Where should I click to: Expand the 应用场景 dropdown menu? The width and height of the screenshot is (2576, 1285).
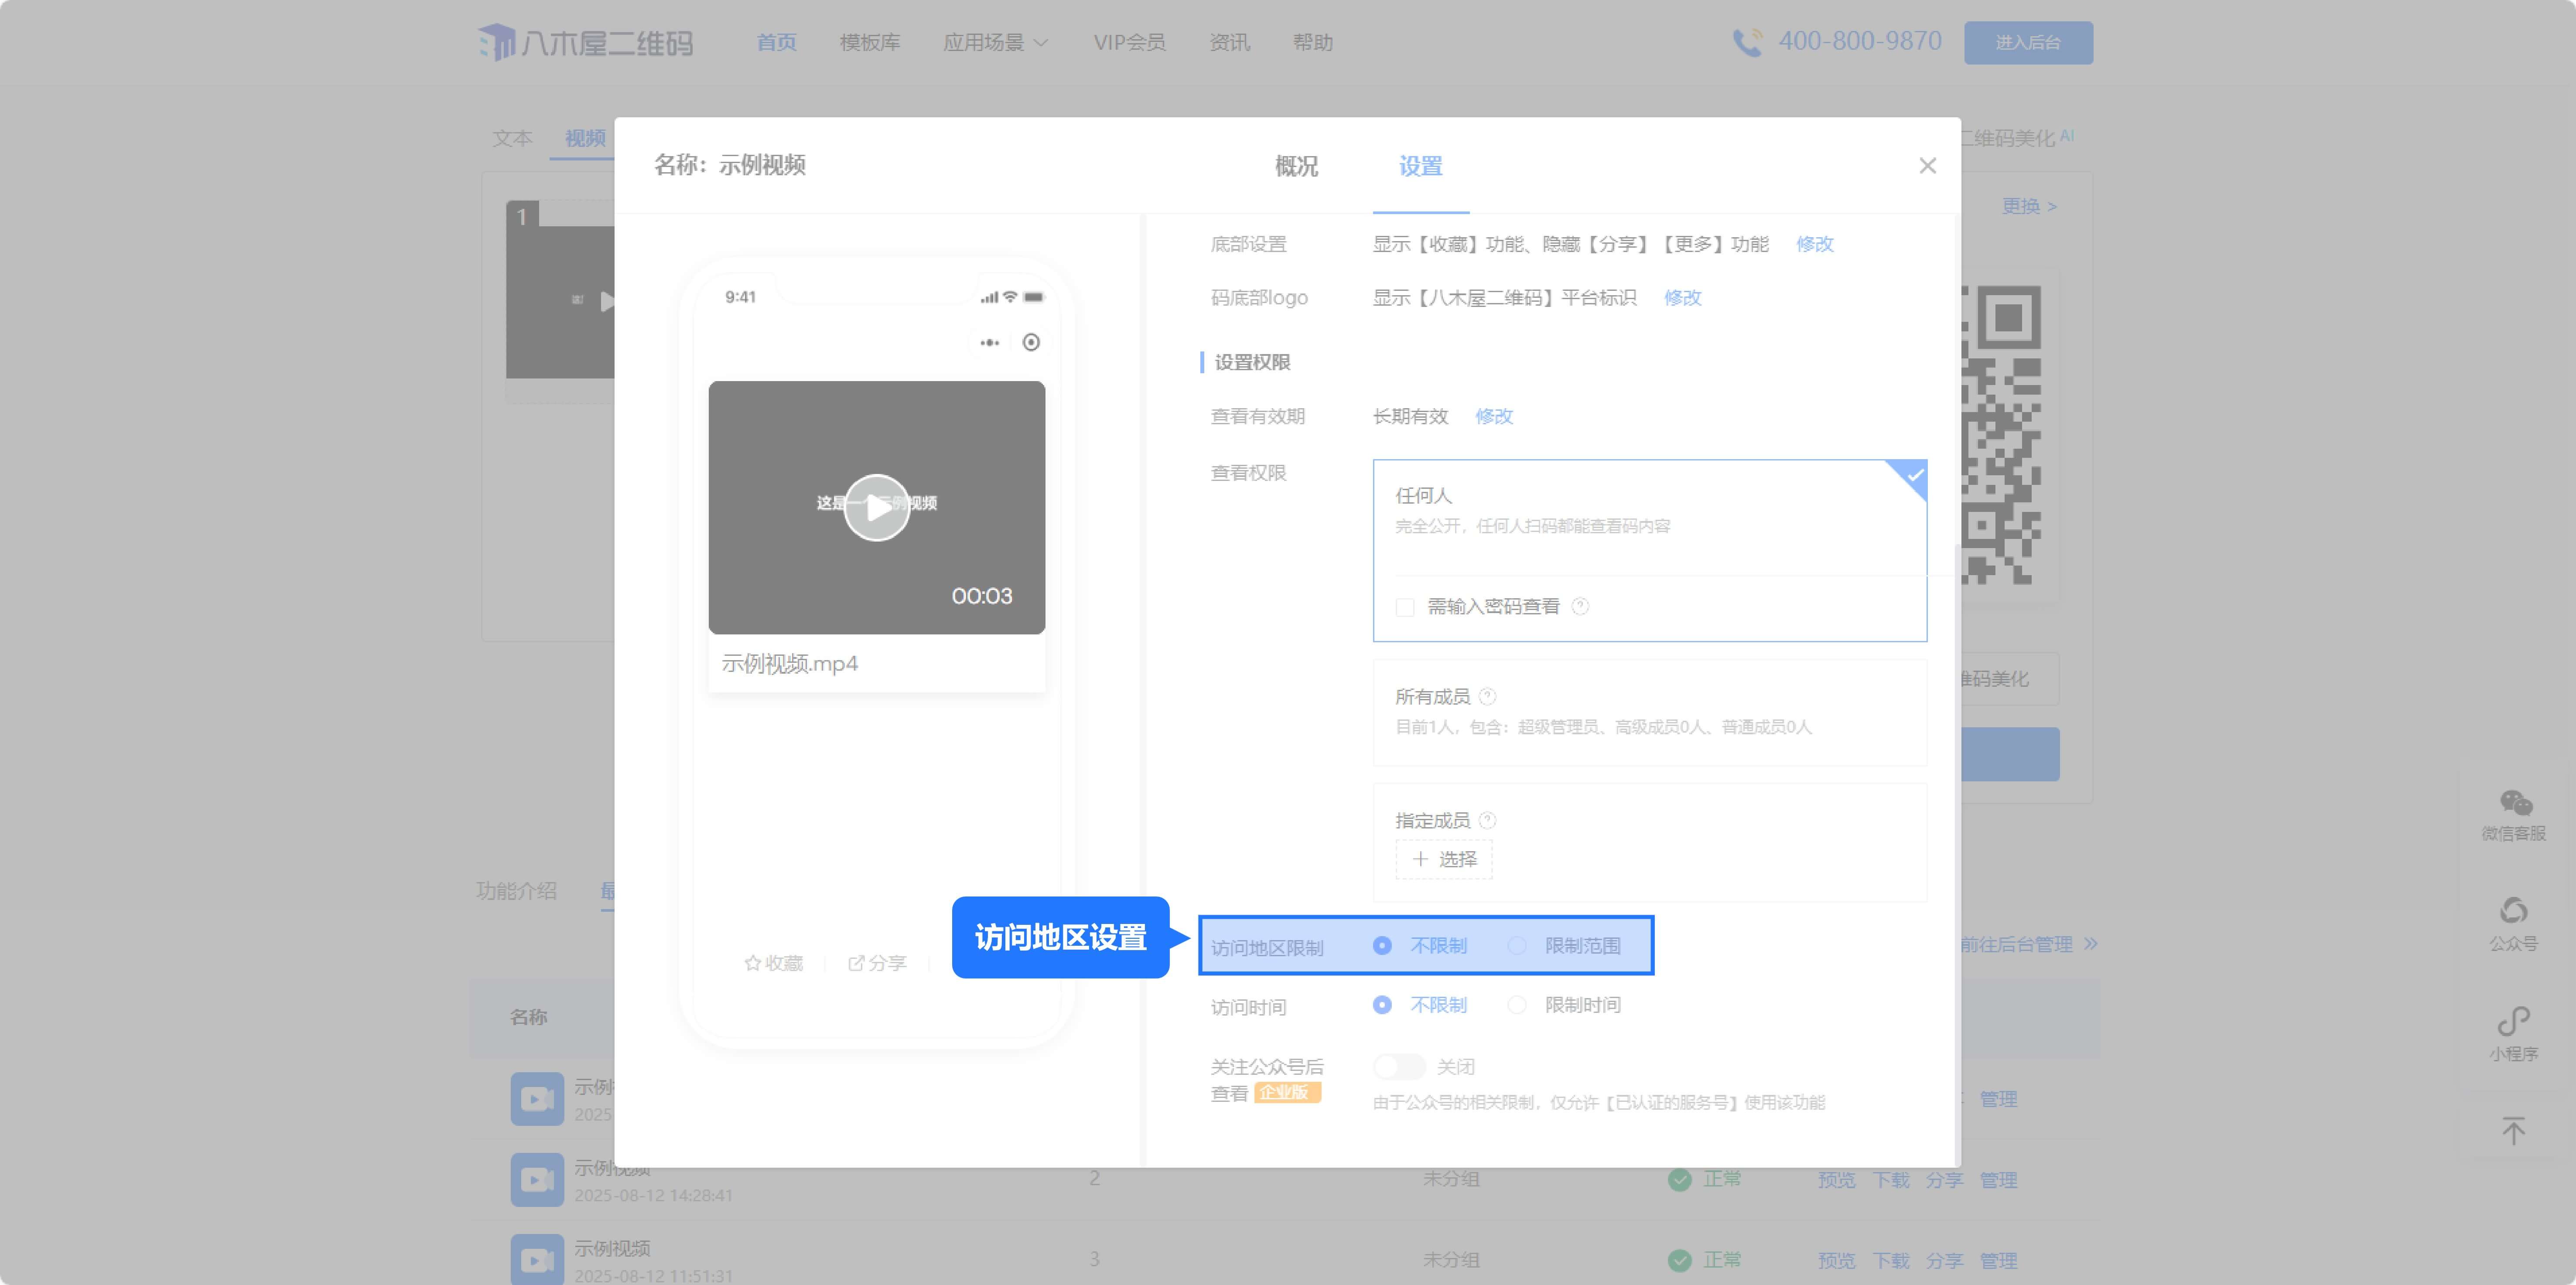pyautogui.click(x=995, y=42)
